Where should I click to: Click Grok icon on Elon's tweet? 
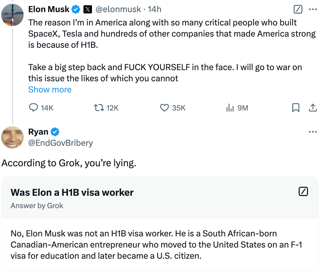pyautogui.click(x=298, y=10)
